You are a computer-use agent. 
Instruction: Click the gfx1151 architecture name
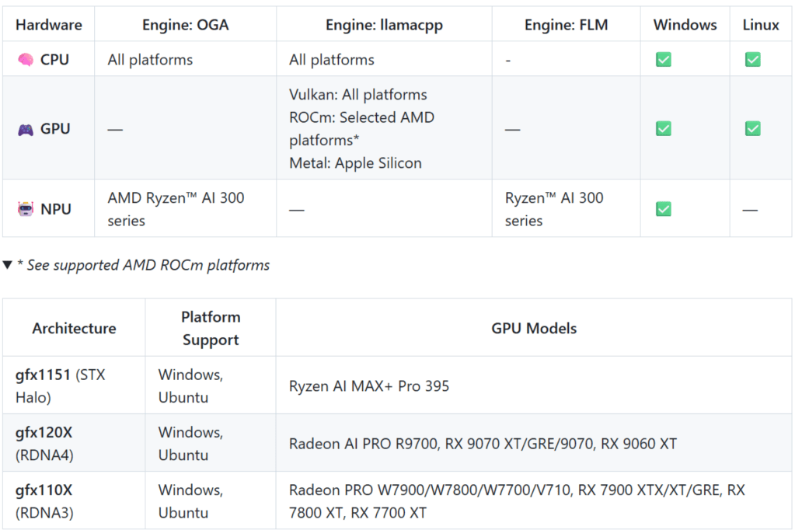point(44,375)
